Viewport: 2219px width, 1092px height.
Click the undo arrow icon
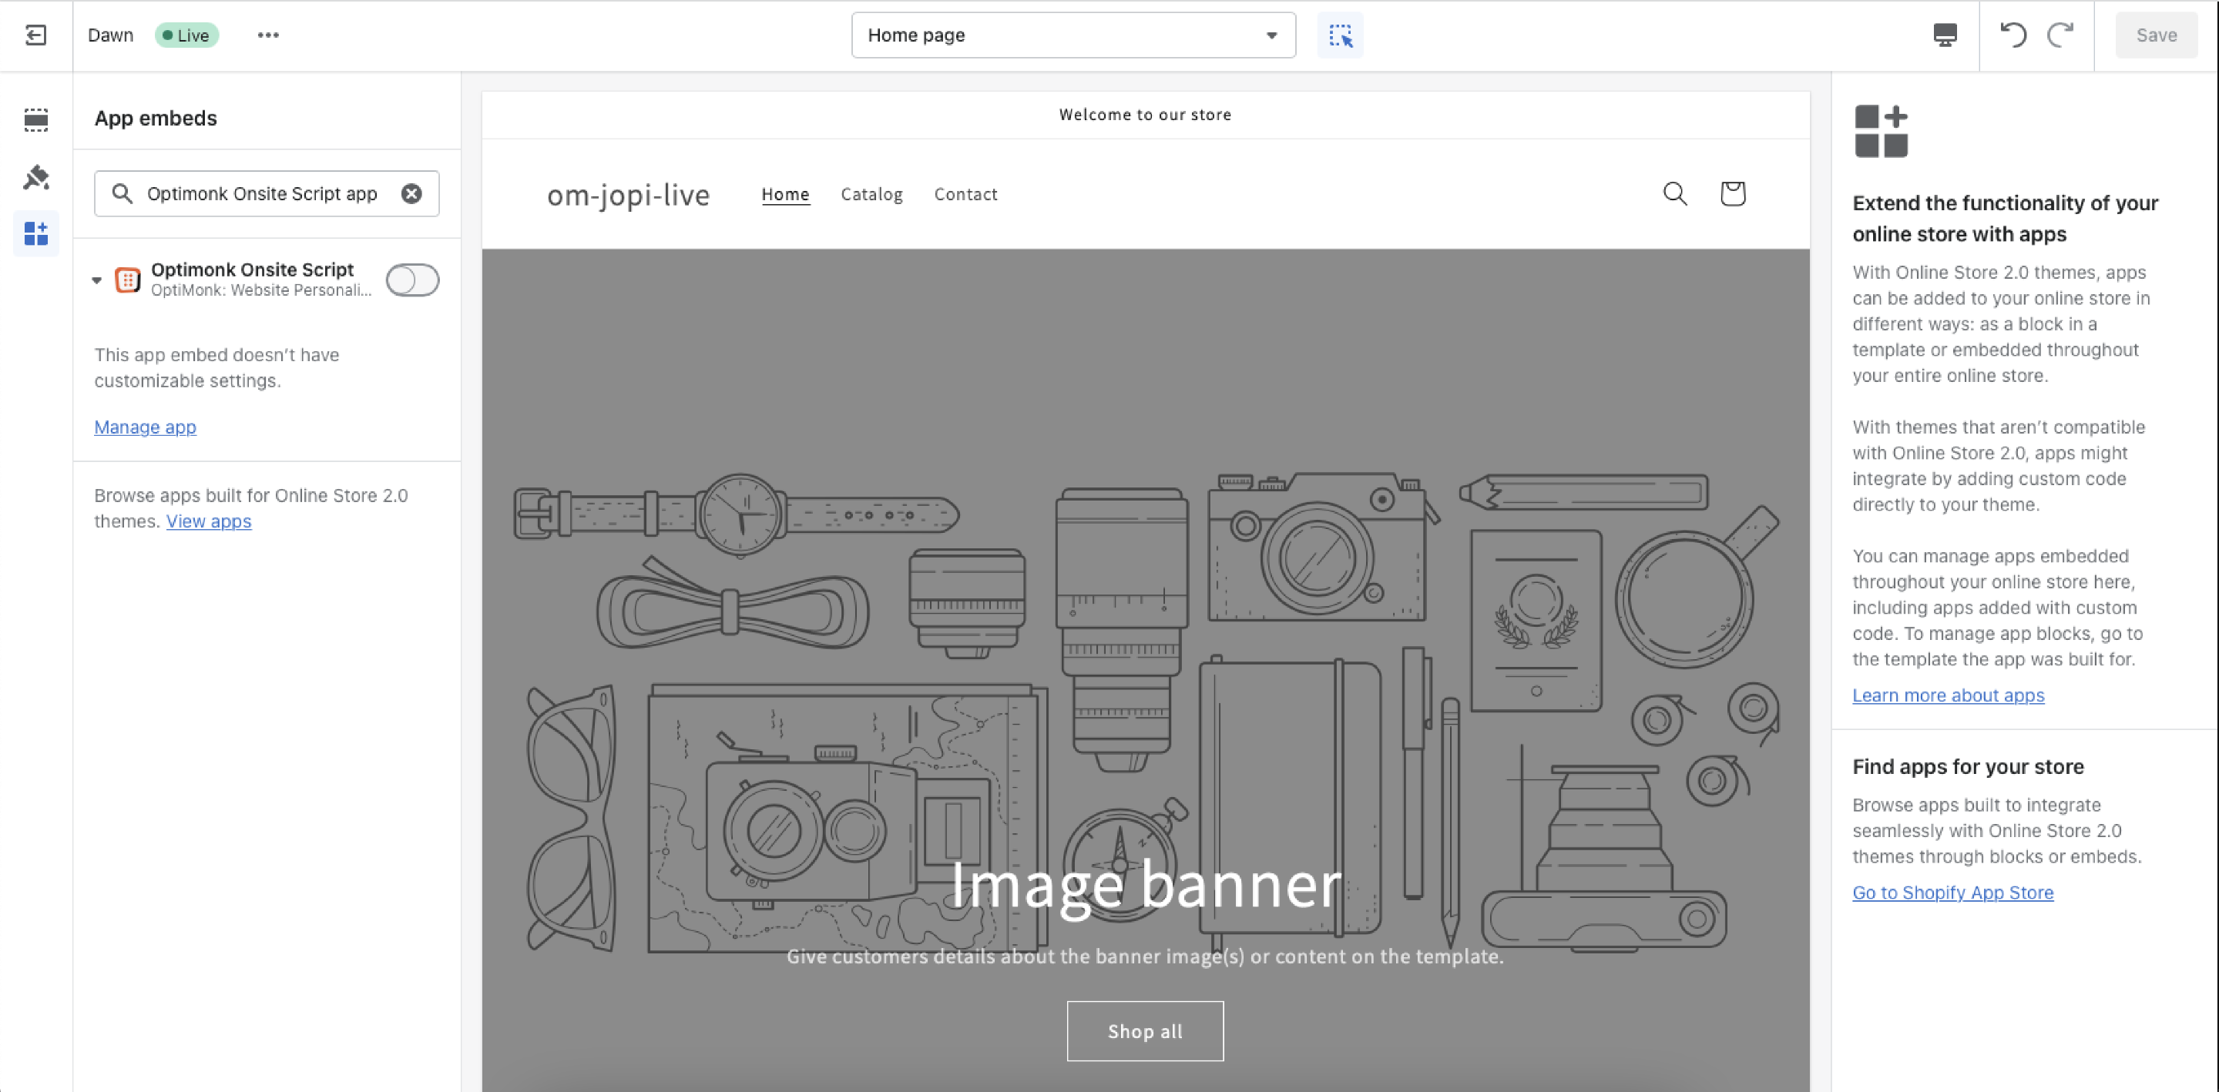pos(2013,35)
